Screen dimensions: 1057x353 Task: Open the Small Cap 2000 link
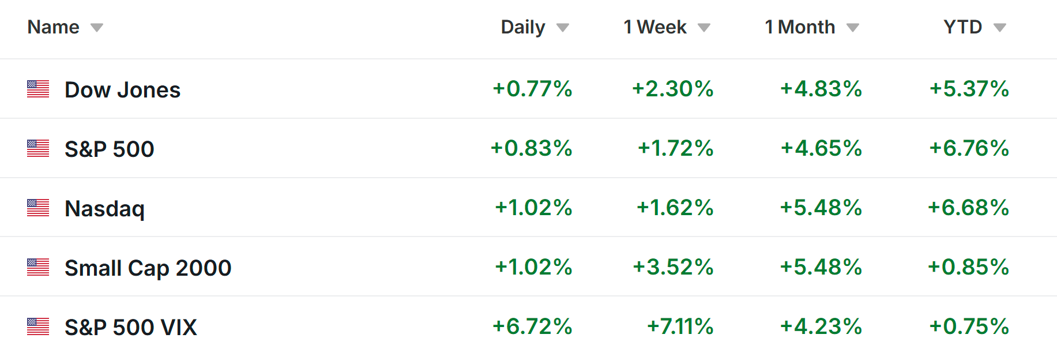click(148, 268)
